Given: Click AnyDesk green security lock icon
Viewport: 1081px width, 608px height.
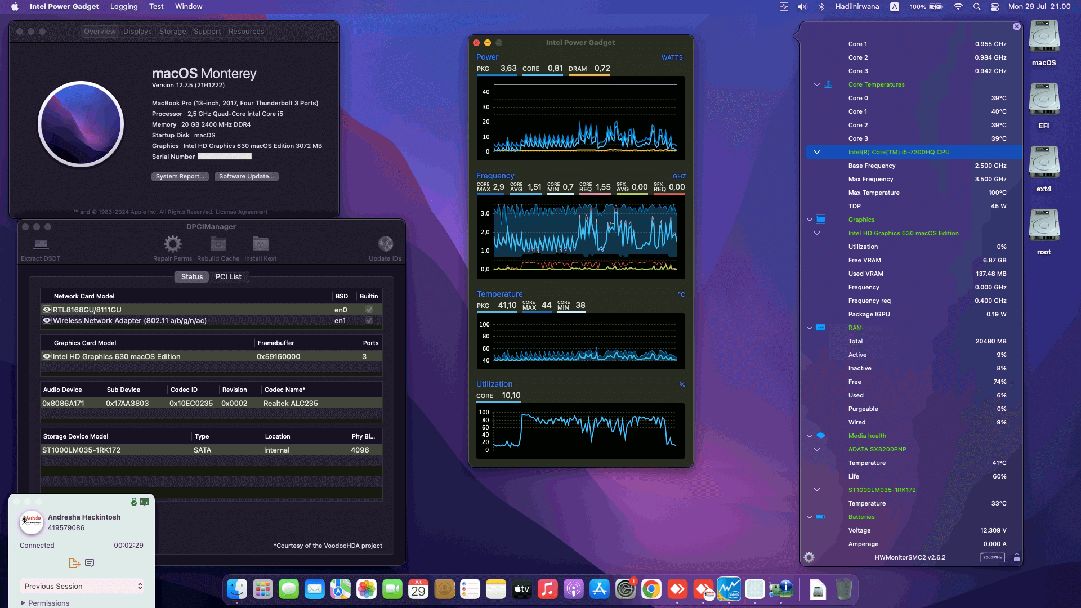Looking at the screenshot, I should (x=134, y=502).
